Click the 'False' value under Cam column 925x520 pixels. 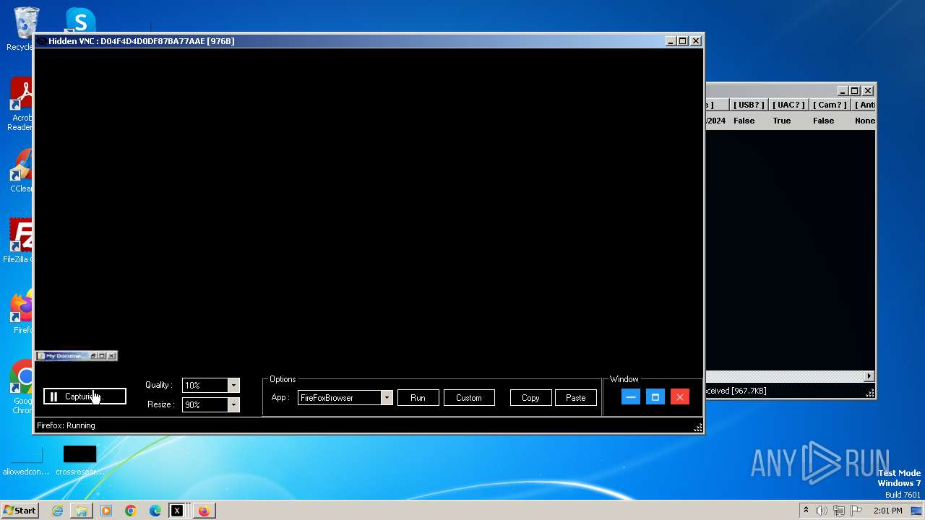coord(823,121)
